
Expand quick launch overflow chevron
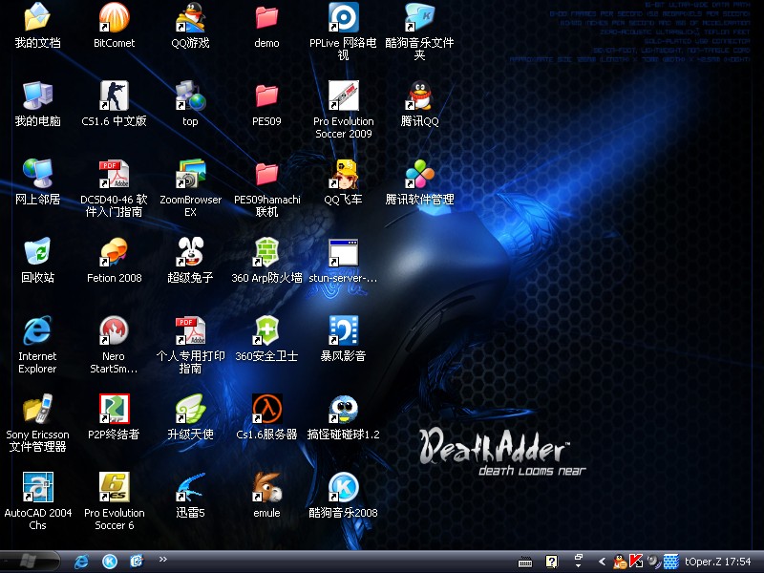click(x=162, y=559)
